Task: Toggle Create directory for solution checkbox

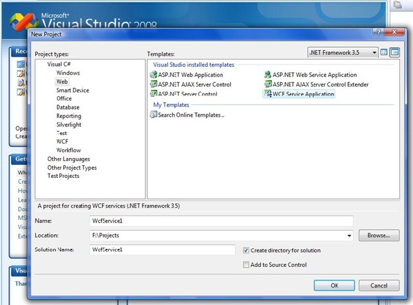Action: click(246, 250)
